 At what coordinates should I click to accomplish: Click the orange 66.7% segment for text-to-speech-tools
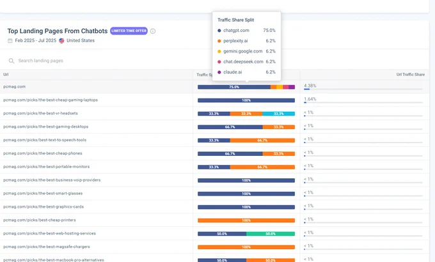[262, 141]
